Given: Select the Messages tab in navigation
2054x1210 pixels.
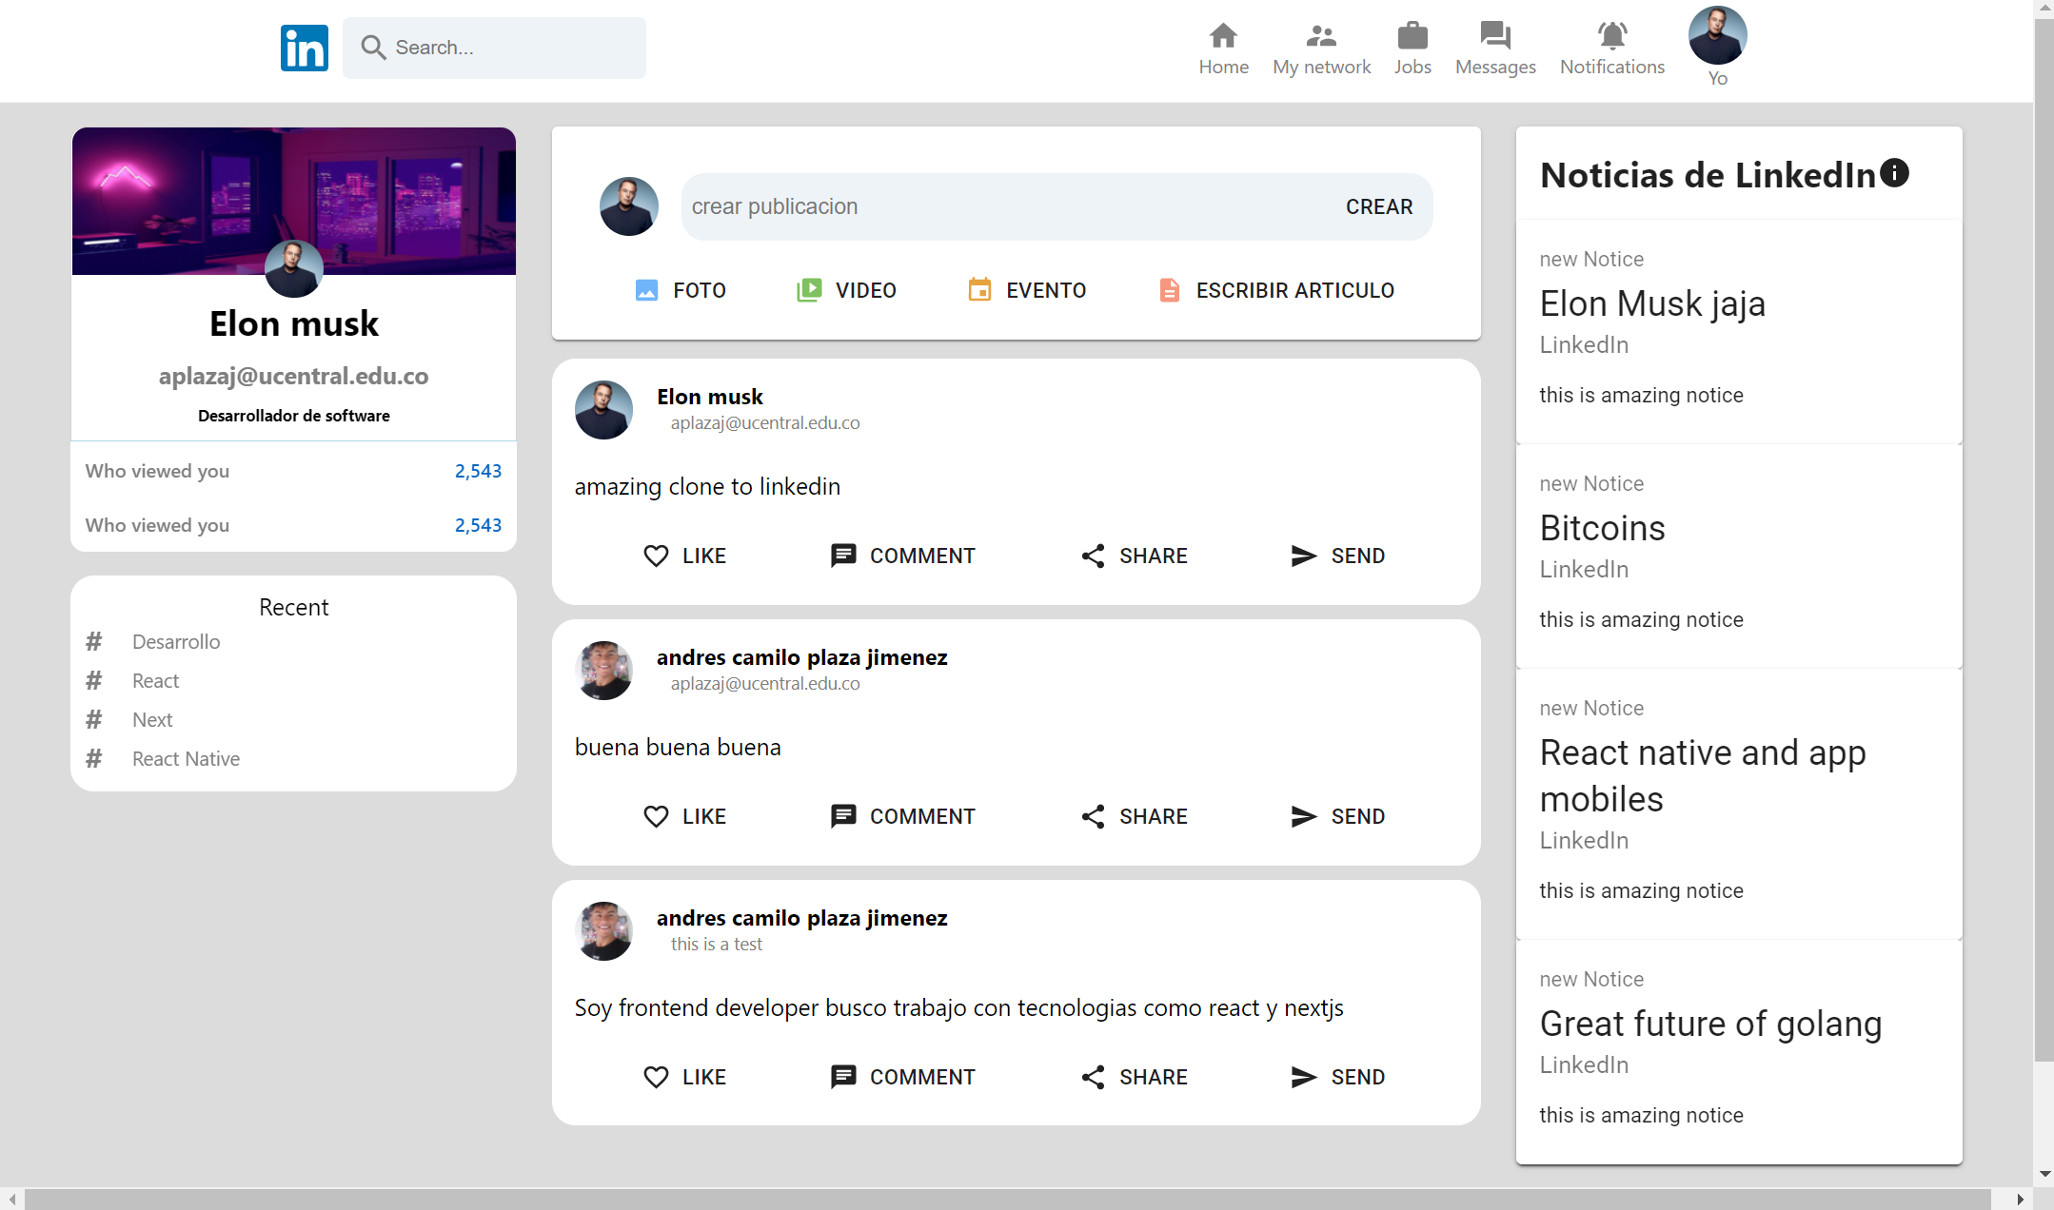Looking at the screenshot, I should tap(1494, 48).
